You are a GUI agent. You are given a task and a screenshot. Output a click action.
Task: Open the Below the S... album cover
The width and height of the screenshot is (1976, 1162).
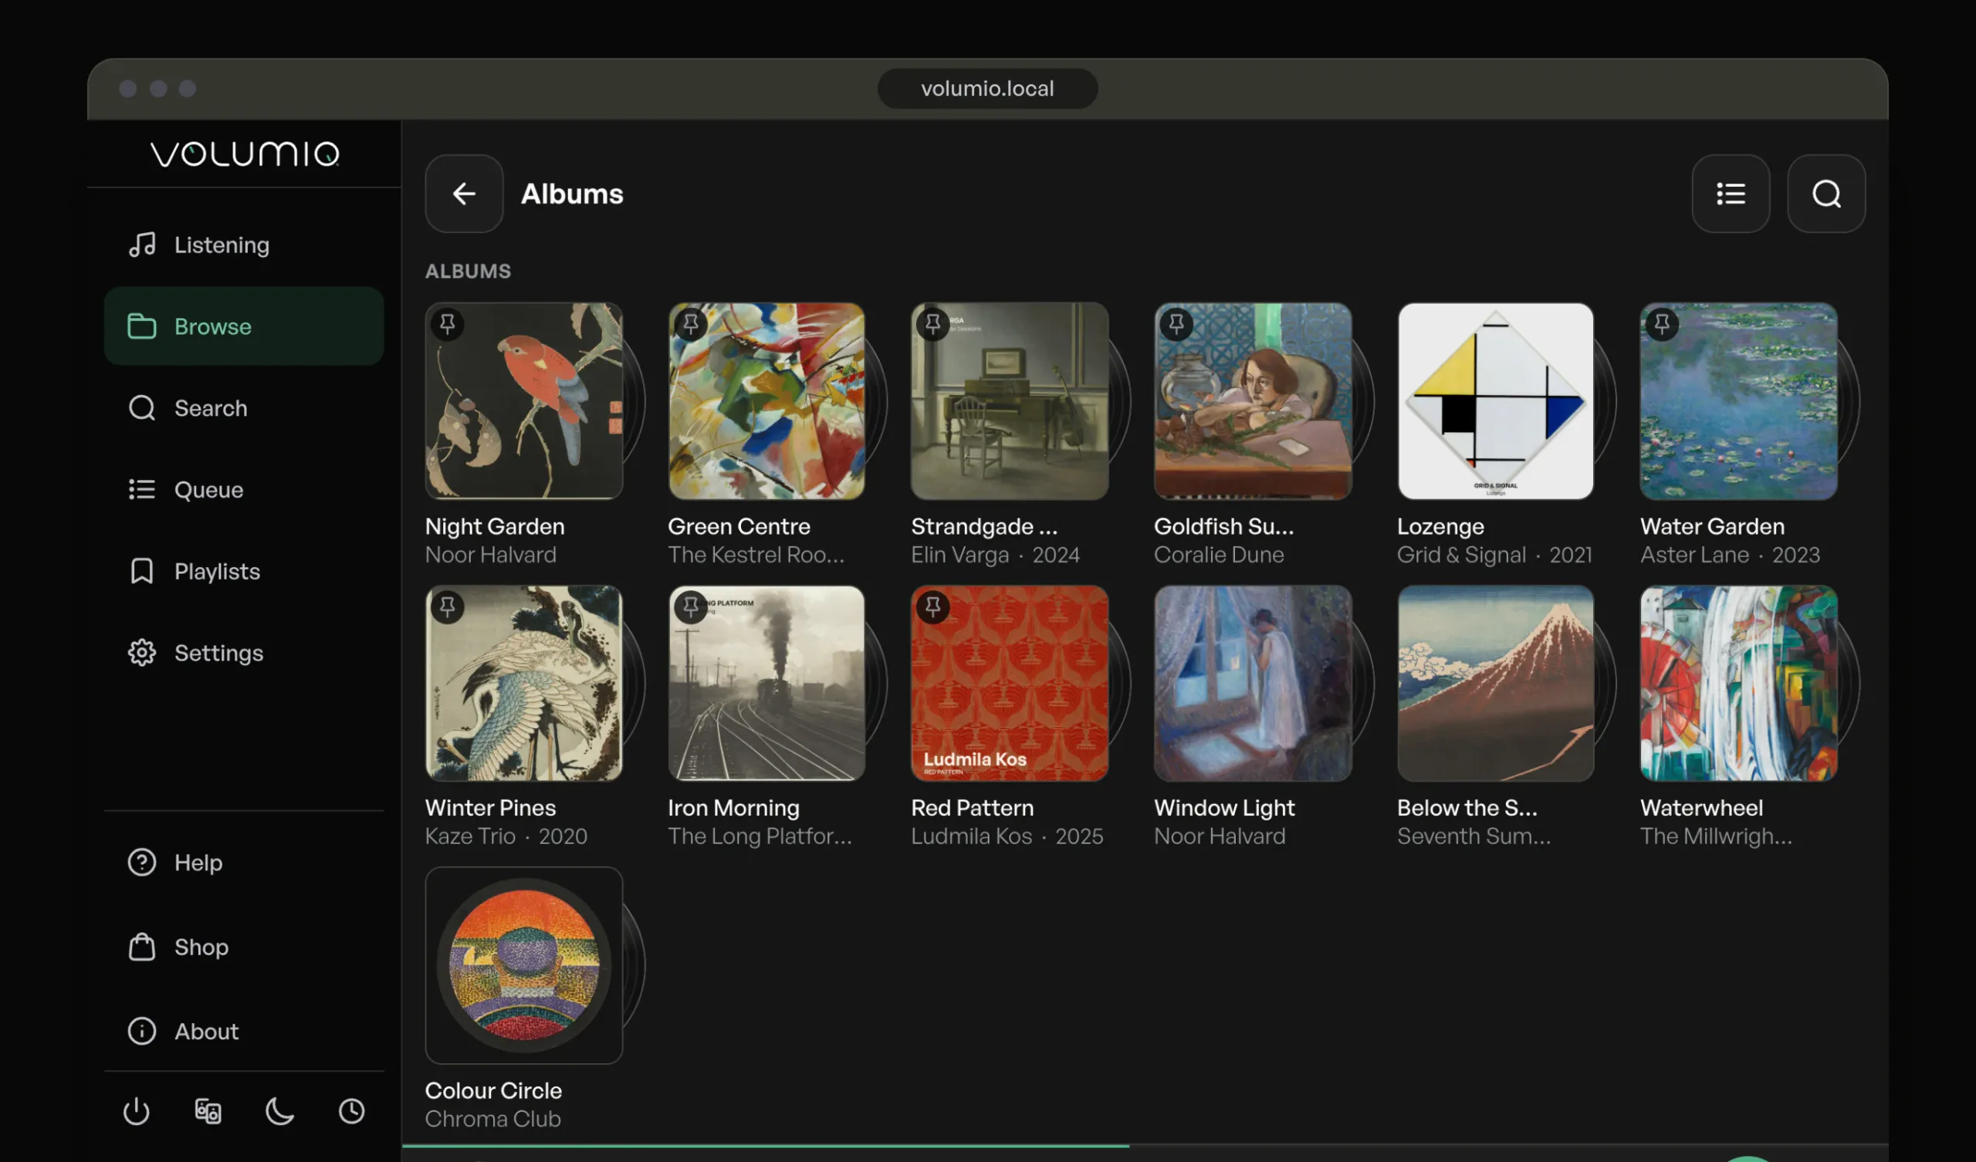click(x=1495, y=683)
